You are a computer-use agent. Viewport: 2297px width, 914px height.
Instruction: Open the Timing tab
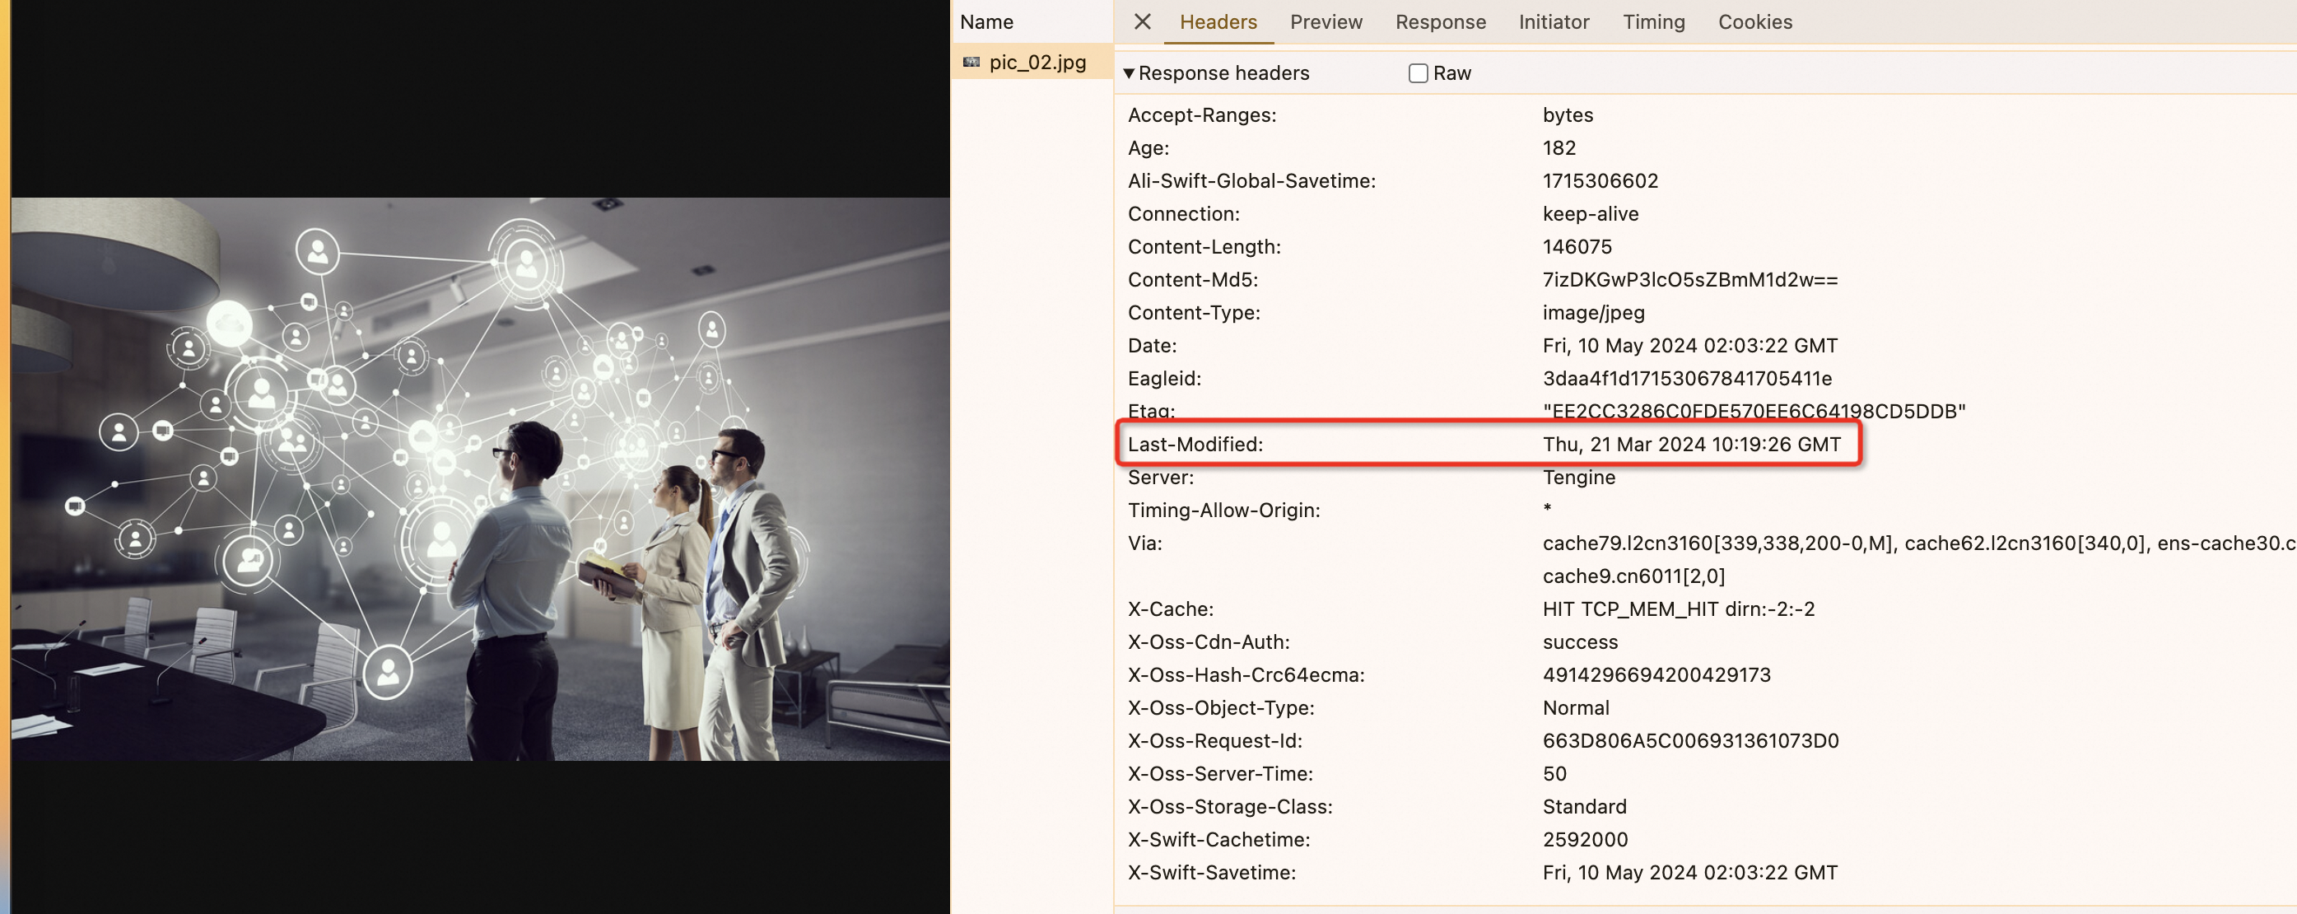click(1653, 21)
